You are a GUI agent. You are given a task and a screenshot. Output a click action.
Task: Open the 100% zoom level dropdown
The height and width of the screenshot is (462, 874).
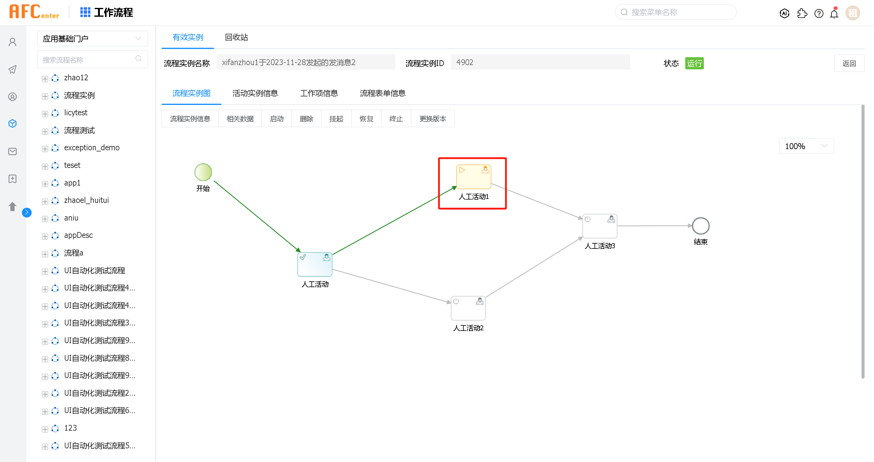806,146
